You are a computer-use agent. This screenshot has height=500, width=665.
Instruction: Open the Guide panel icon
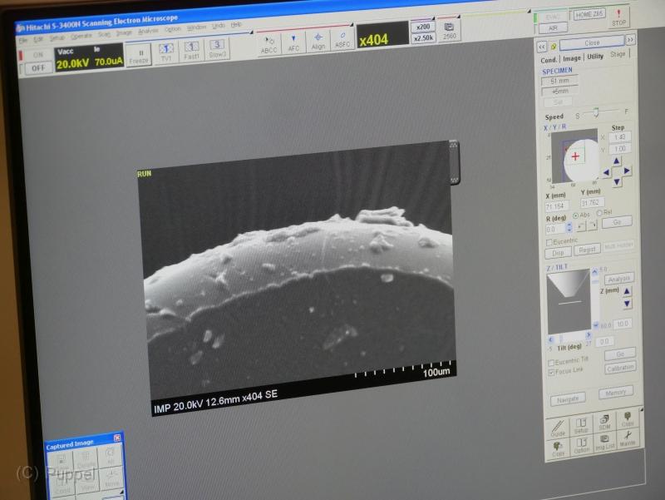558,428
